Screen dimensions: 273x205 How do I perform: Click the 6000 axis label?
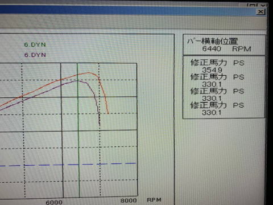54,202
